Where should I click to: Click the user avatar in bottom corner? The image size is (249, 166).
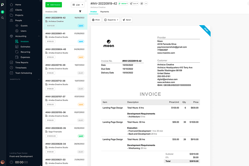pos(3,162)
